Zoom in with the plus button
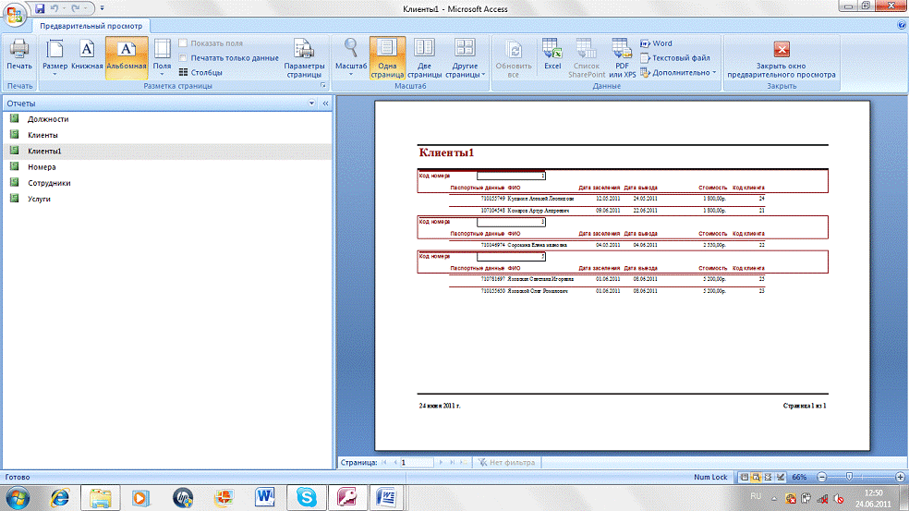 tap(901, 477)
